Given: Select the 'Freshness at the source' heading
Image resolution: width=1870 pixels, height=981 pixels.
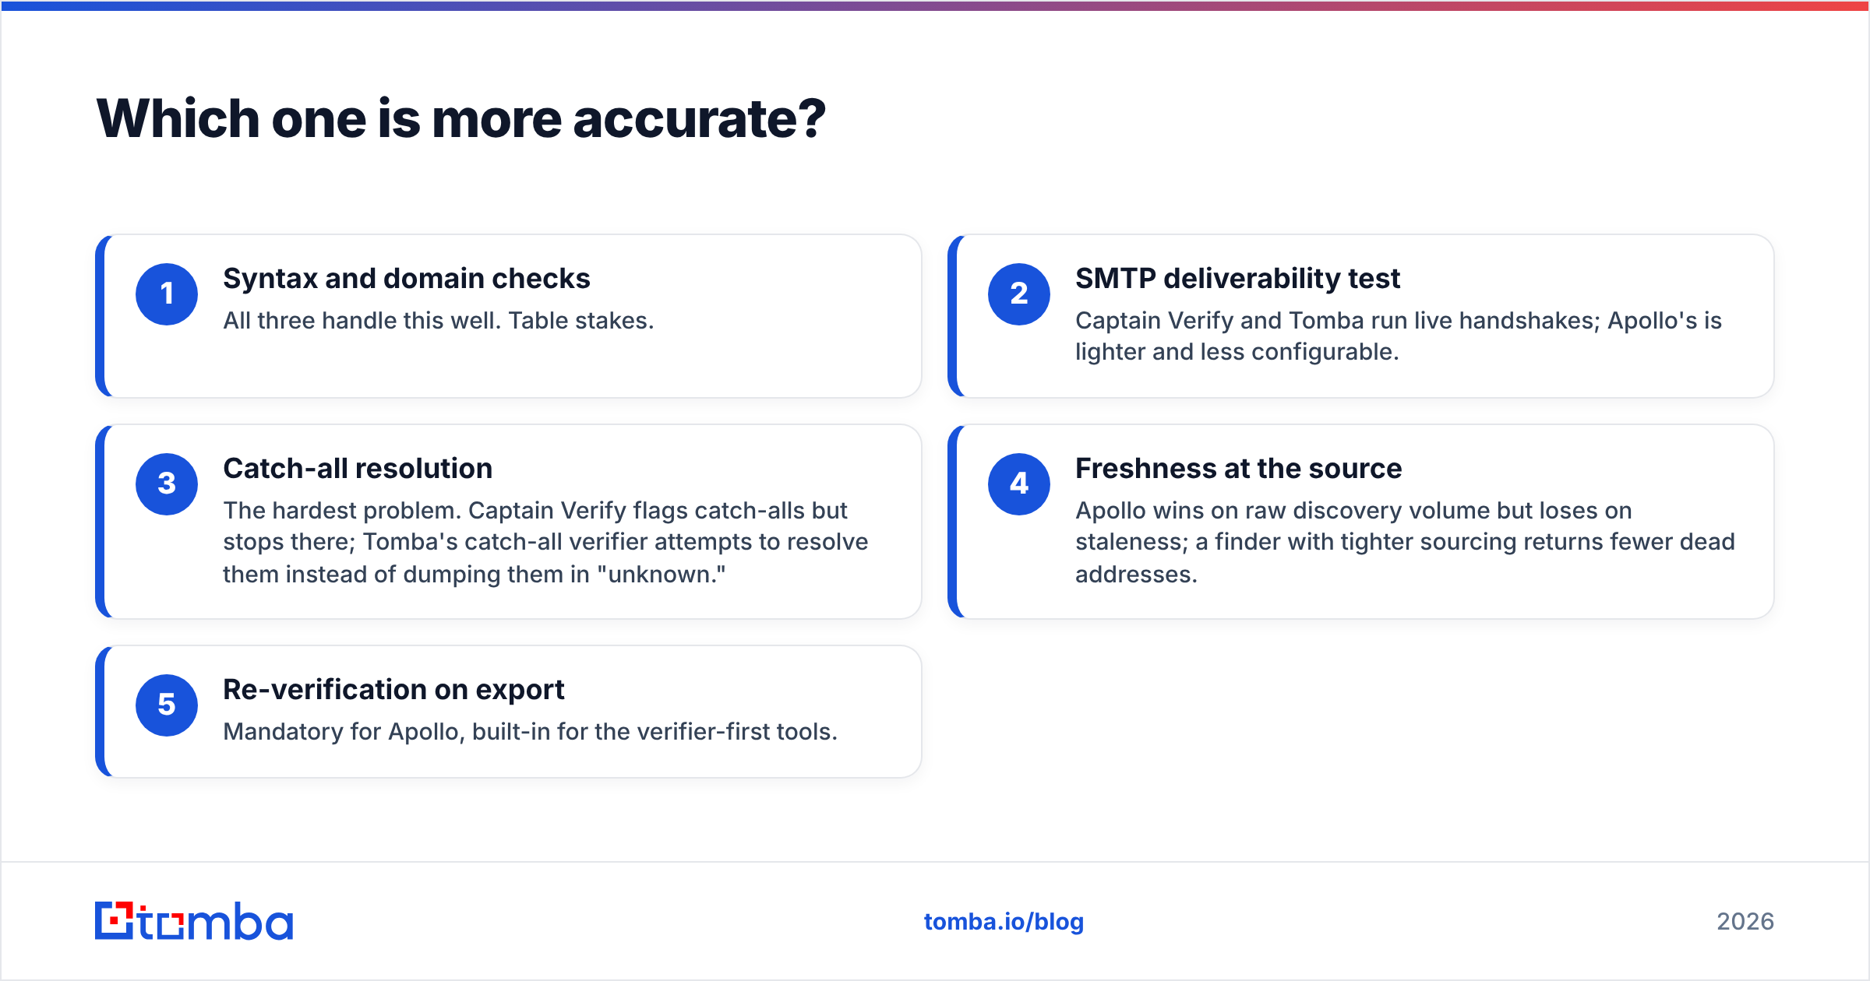Looking at the screenshot, I should (x=1239, y=469).
